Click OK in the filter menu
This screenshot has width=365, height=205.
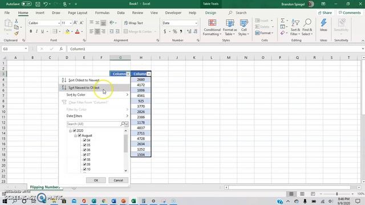click(x=96, y=180)
